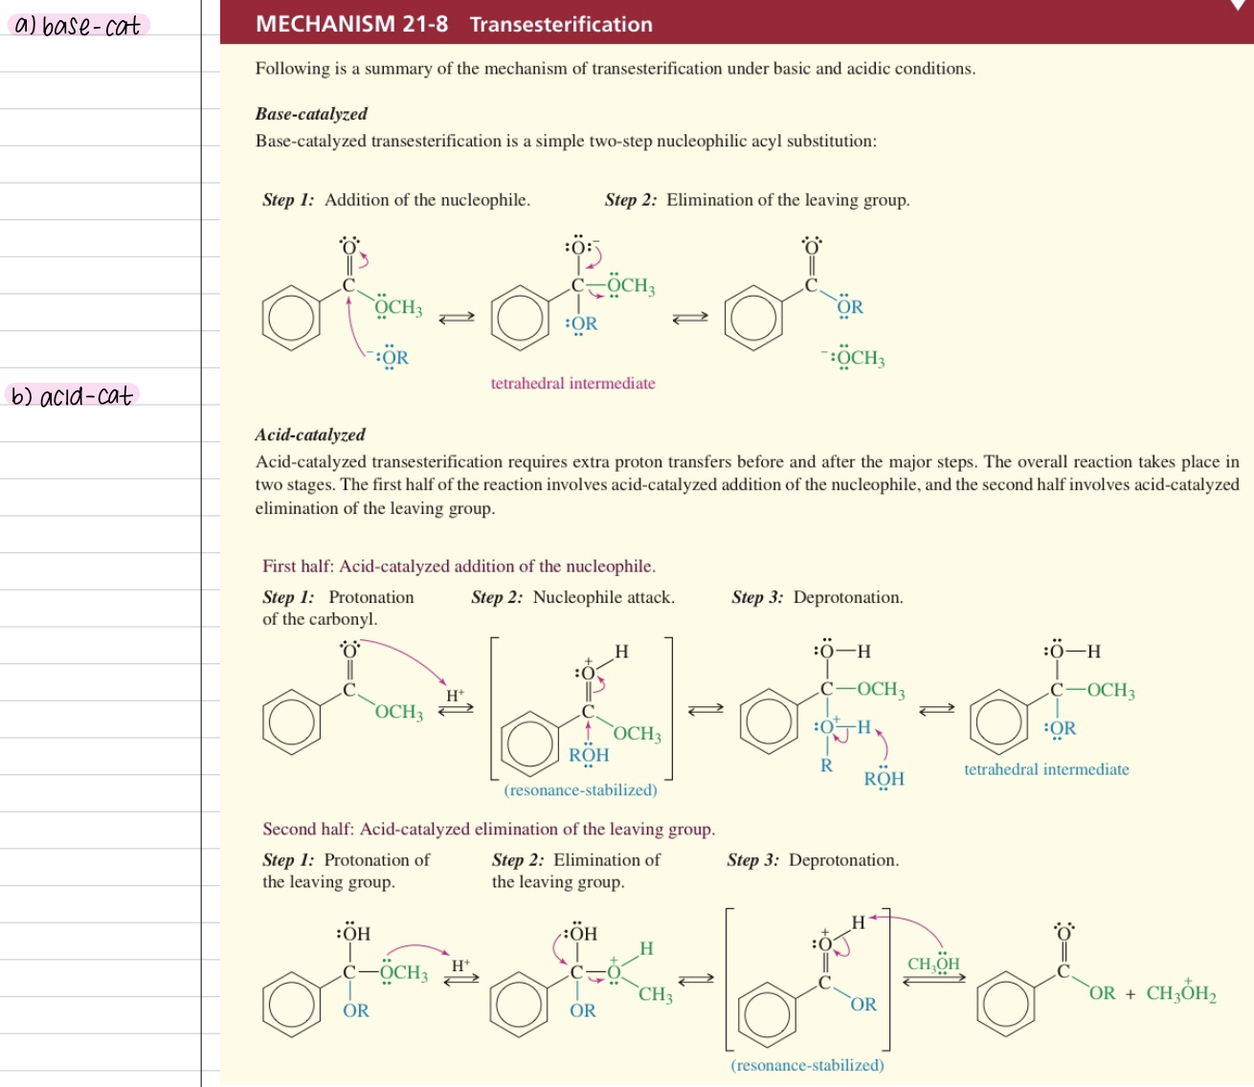Click the handwritten note "a) base-cat"
1254x1087 pixels.
click(78, 25)
